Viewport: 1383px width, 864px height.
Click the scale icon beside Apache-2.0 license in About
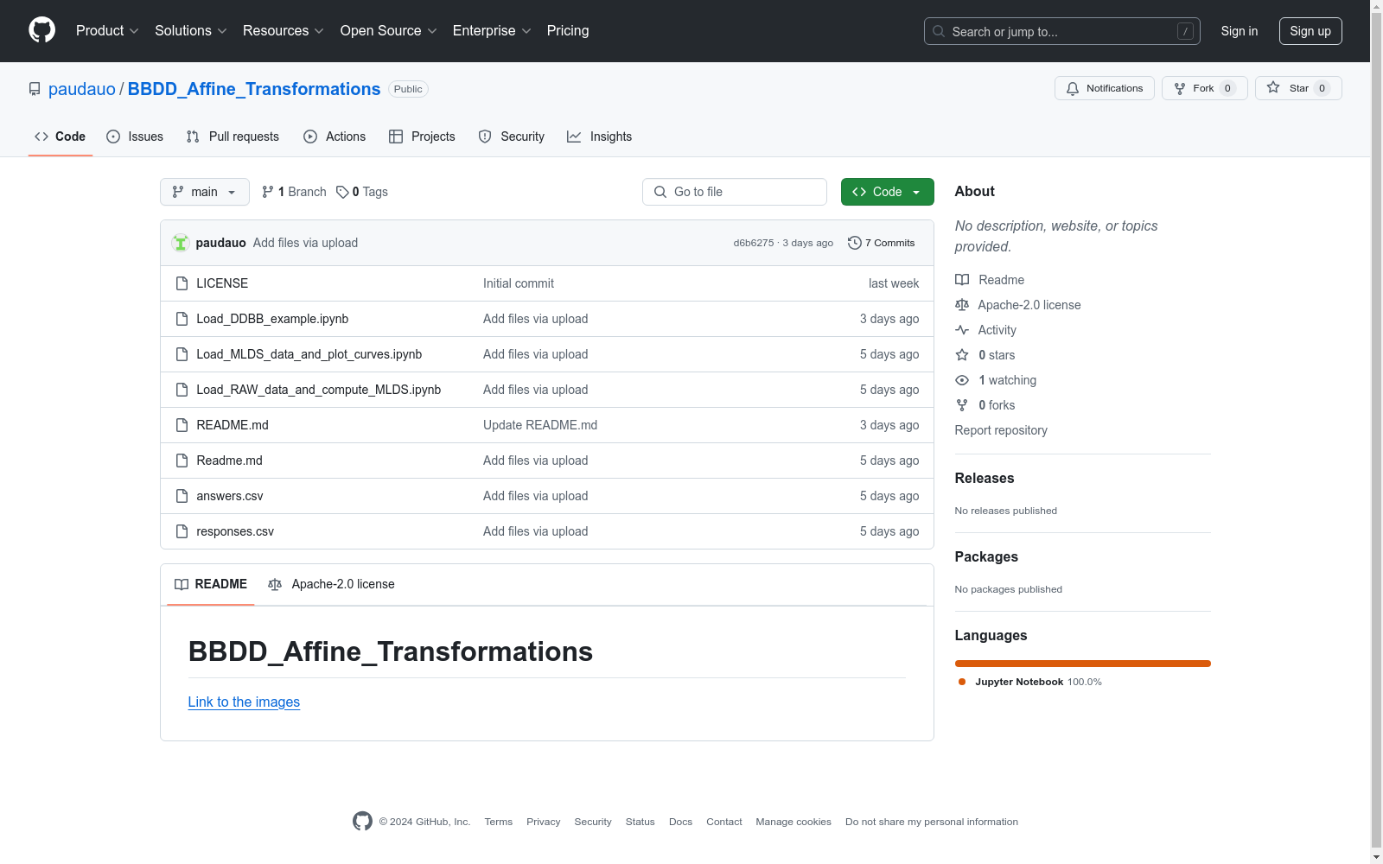(x=962, y=305)
